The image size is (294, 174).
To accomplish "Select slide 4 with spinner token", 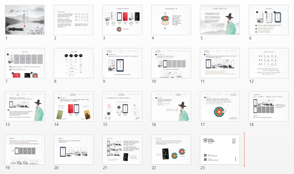I will coord(171,20).
